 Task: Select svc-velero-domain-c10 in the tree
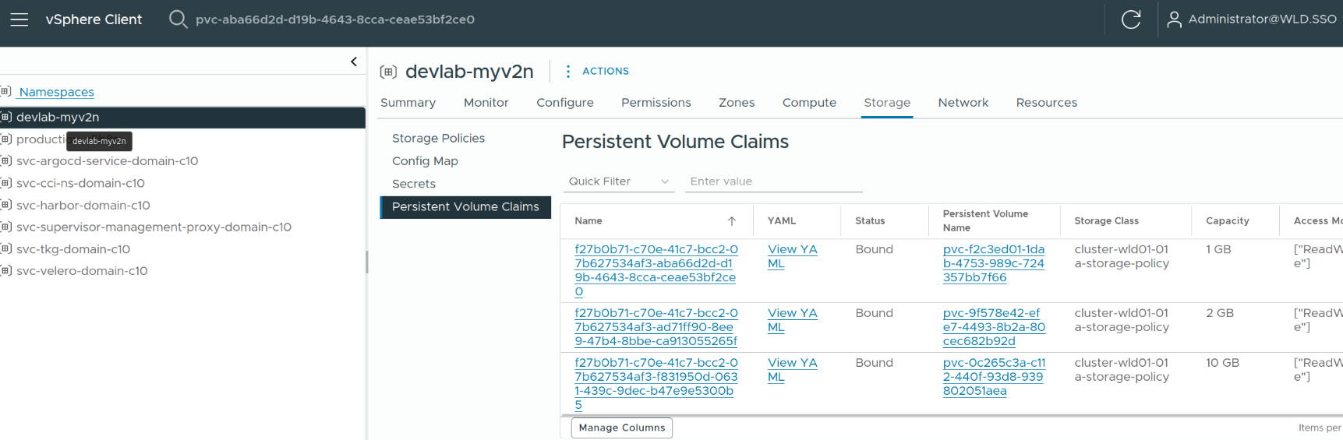pos(82,271)
